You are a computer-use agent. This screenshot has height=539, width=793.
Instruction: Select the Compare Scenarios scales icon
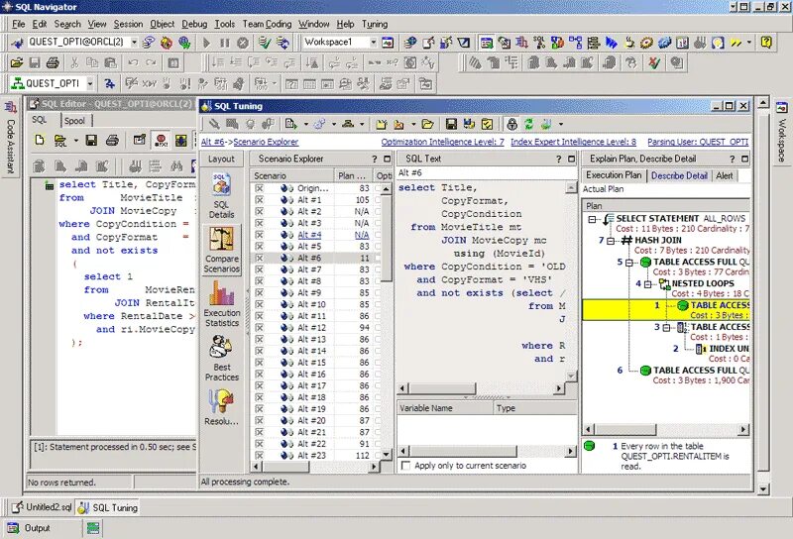click(x=221, y=239)
